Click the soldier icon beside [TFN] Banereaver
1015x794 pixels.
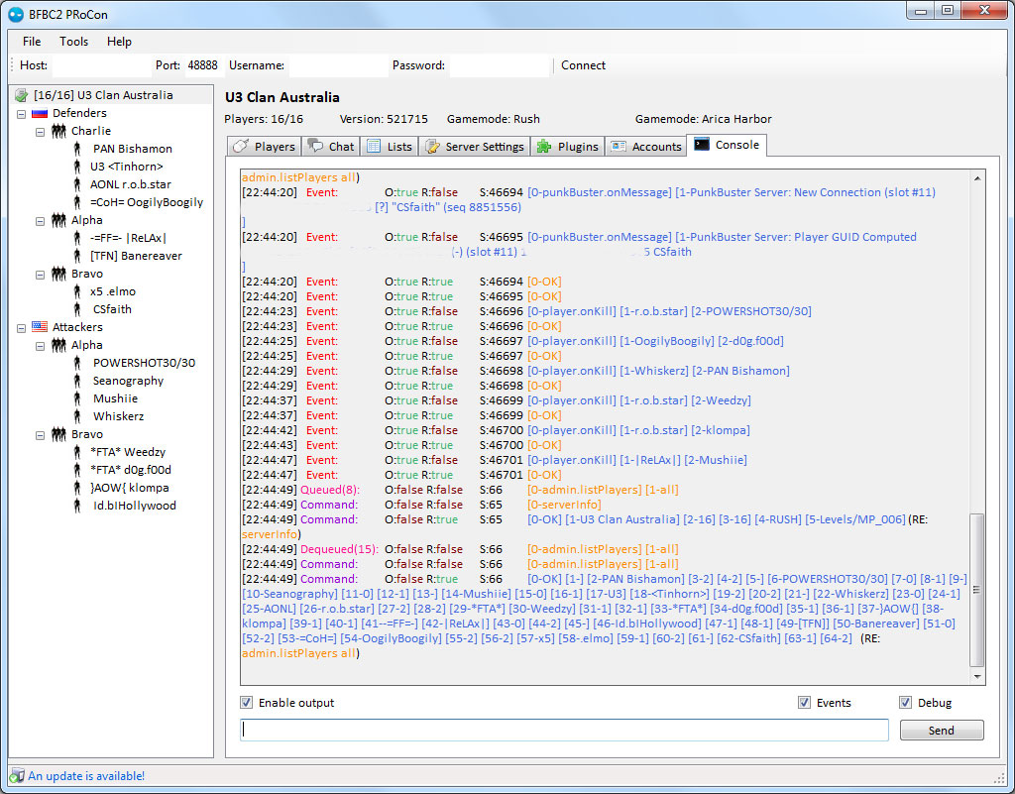point(77,256)
